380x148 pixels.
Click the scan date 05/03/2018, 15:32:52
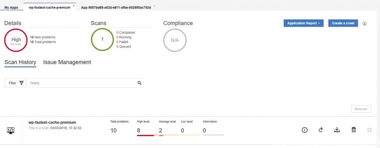point(66,128)
